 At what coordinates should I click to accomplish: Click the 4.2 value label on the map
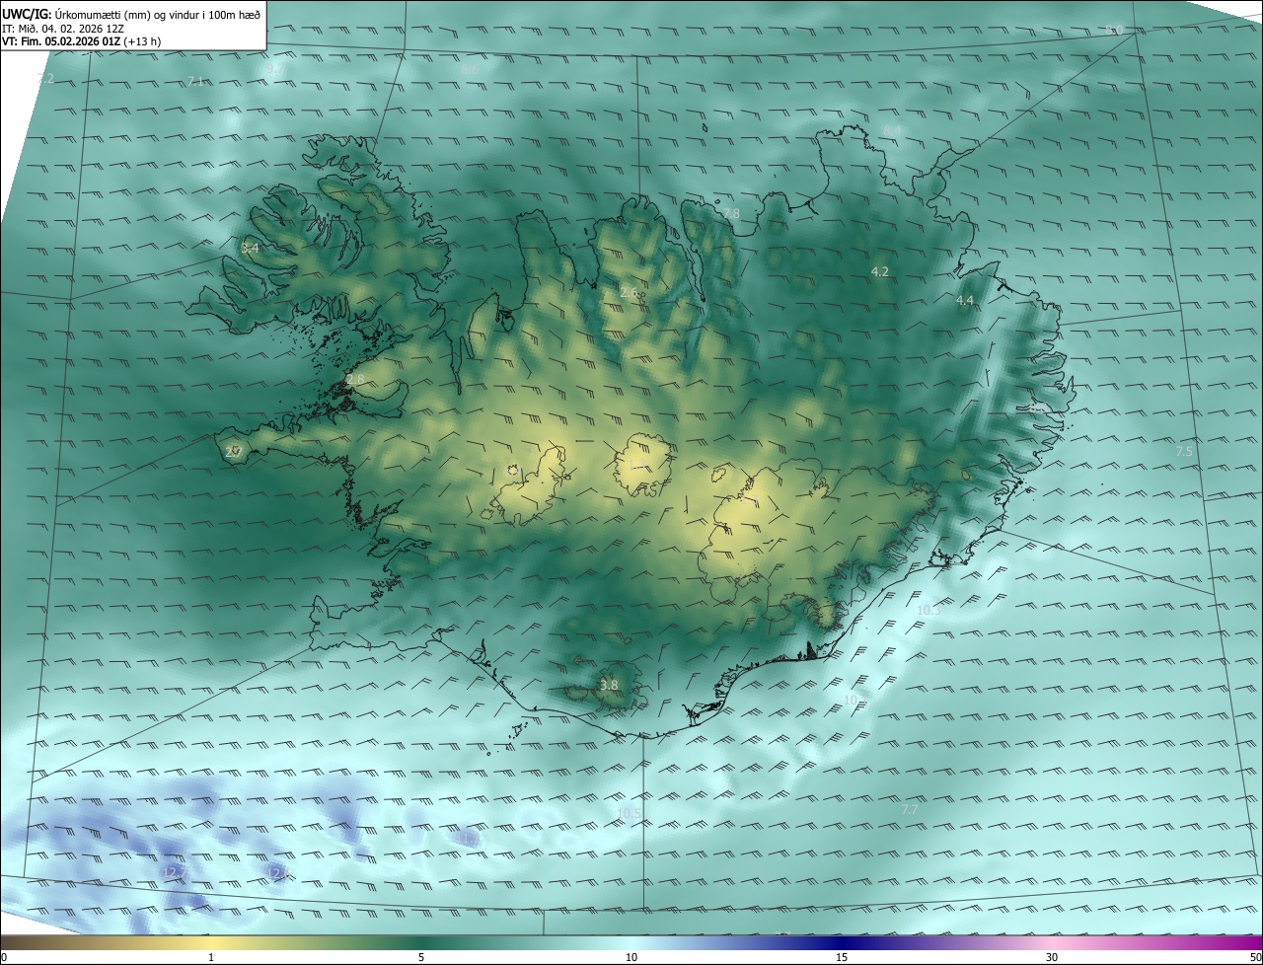pos(880,271)
